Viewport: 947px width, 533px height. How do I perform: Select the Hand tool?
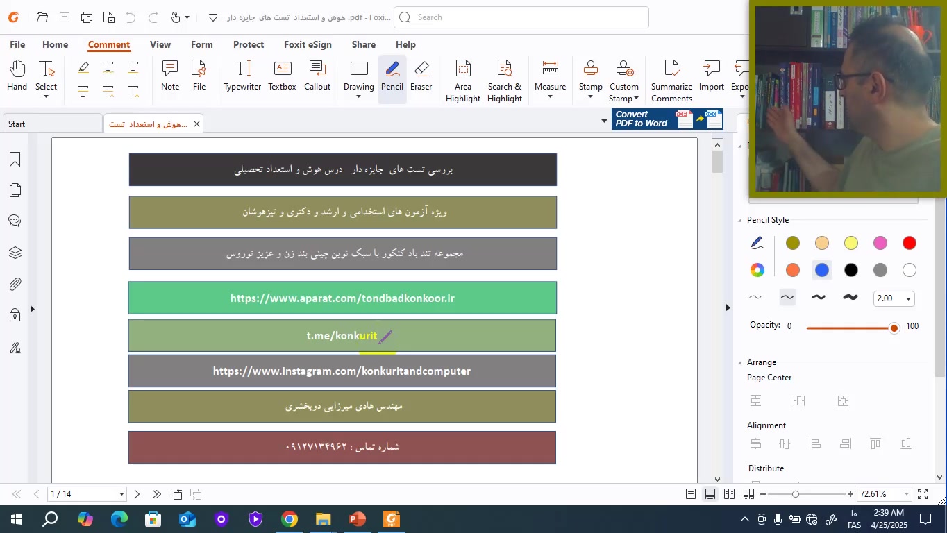pos(17,76)
